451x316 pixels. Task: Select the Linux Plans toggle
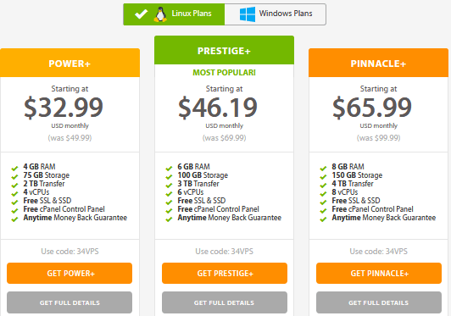(174, 14)
